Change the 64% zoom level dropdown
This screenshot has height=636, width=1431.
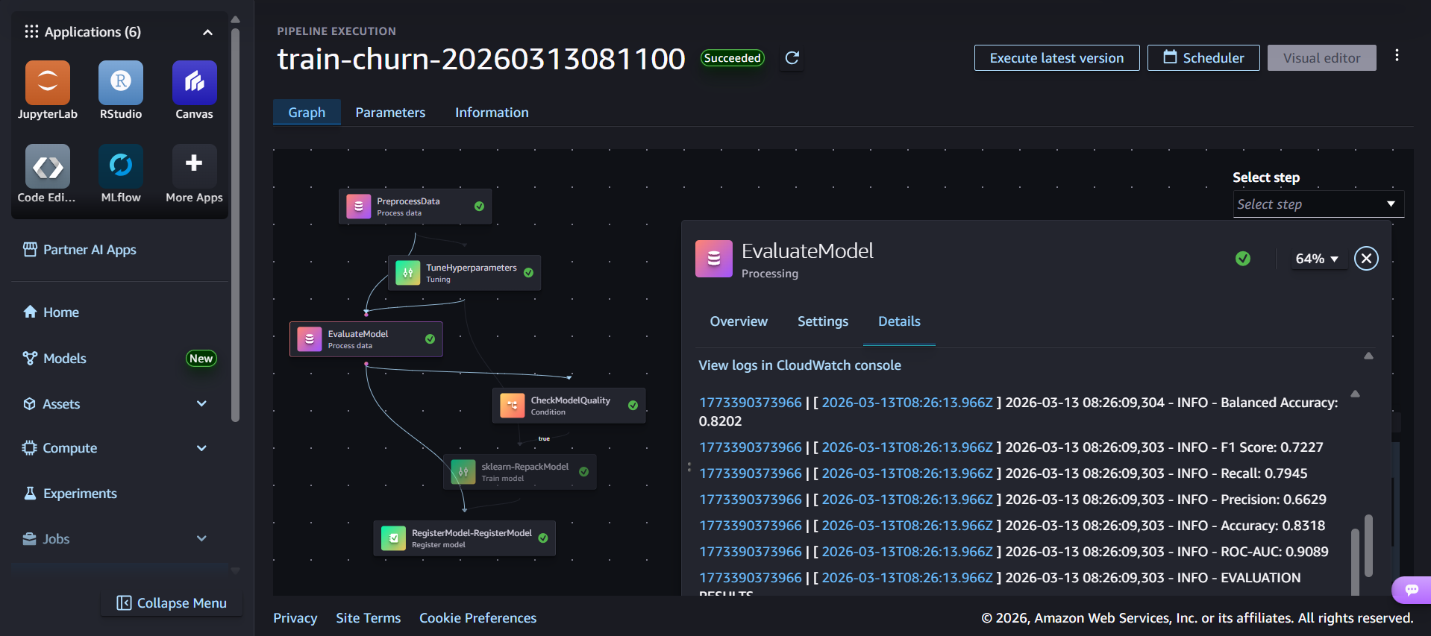coord(1316,259)
